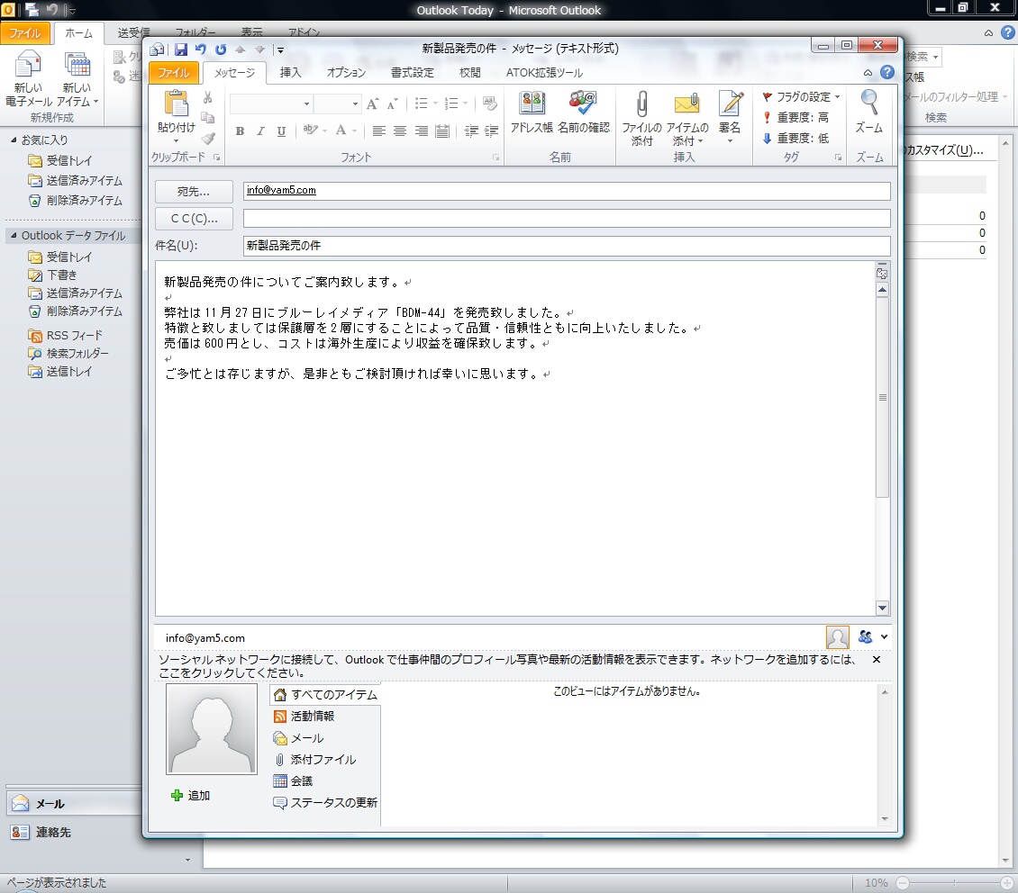Screen dimensions: 1018x893
Task: Open the font size dropdown
Action: (355, 104)
